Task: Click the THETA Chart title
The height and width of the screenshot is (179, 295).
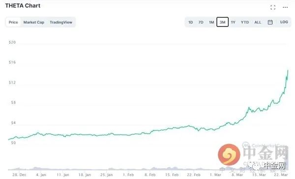Action: pyautogui.click(x=23, y=5)
